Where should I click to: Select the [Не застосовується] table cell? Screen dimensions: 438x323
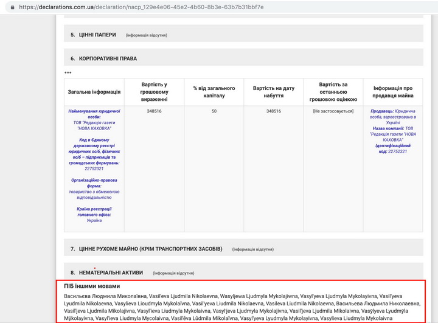[333, 111]
